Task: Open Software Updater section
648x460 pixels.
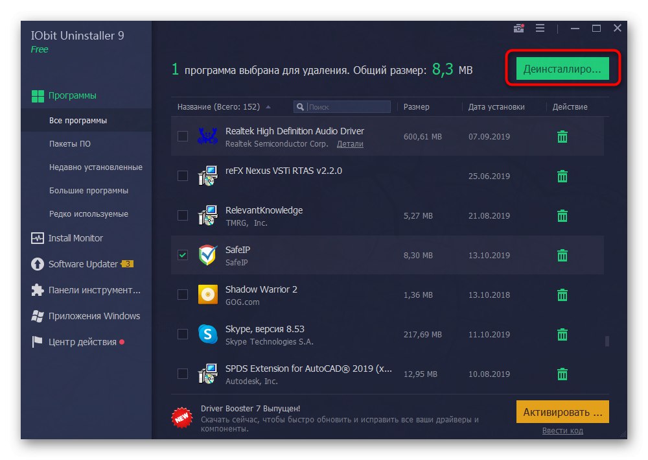Action: coord(83,264)
